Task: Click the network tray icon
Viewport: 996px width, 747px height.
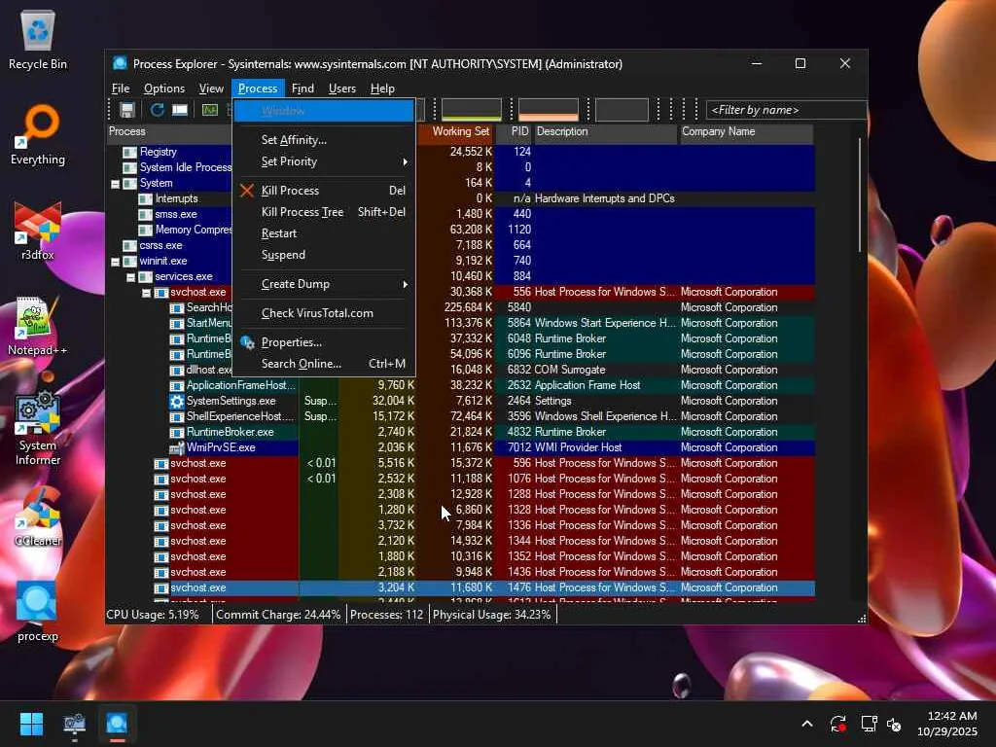Action: tap(869, 724)
